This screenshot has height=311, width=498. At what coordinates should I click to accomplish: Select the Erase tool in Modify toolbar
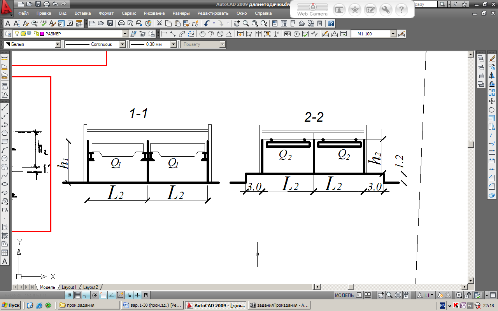492,58
